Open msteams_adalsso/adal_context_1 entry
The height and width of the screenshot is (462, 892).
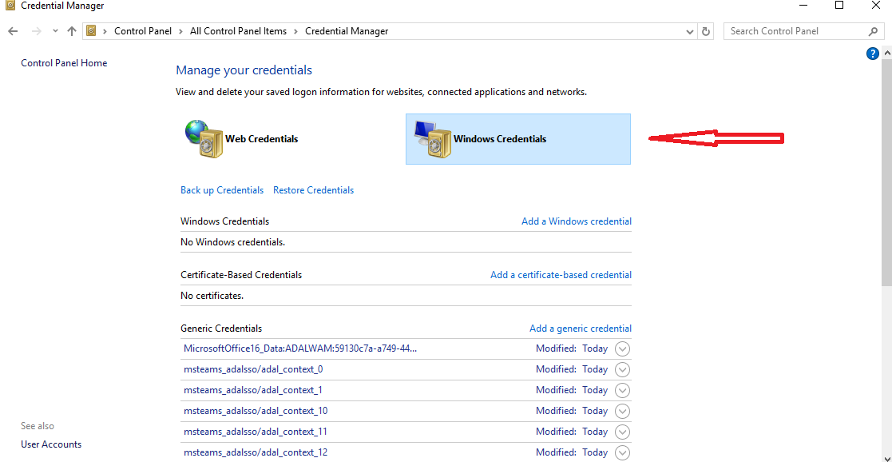click(x=253, y=390)
